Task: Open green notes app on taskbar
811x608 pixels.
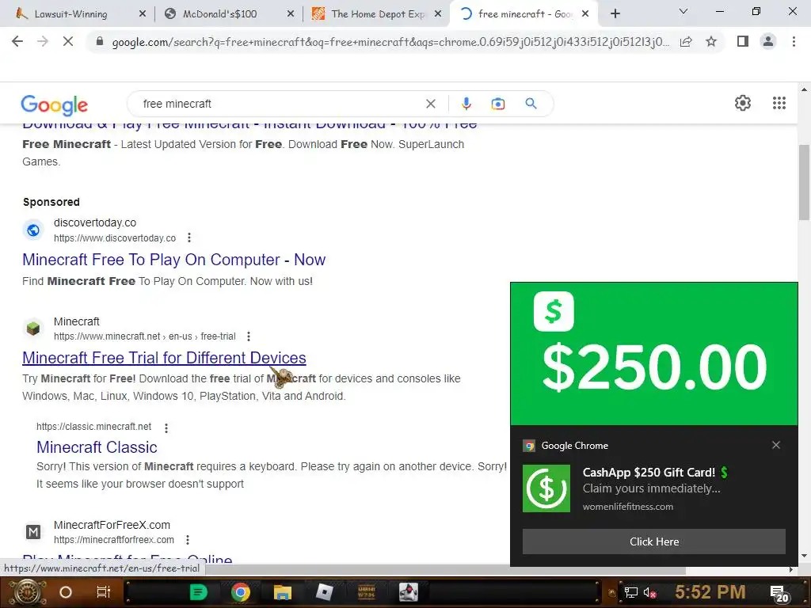Action: tap(198, 592)
